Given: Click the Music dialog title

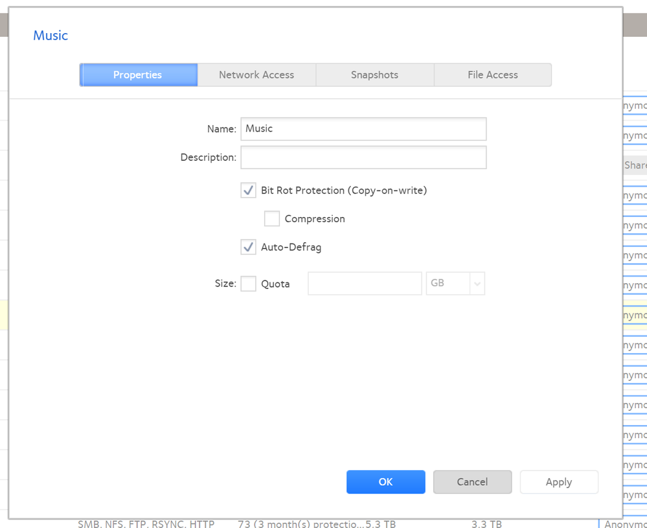Looking at the screenshot, I should coord(51,36).
